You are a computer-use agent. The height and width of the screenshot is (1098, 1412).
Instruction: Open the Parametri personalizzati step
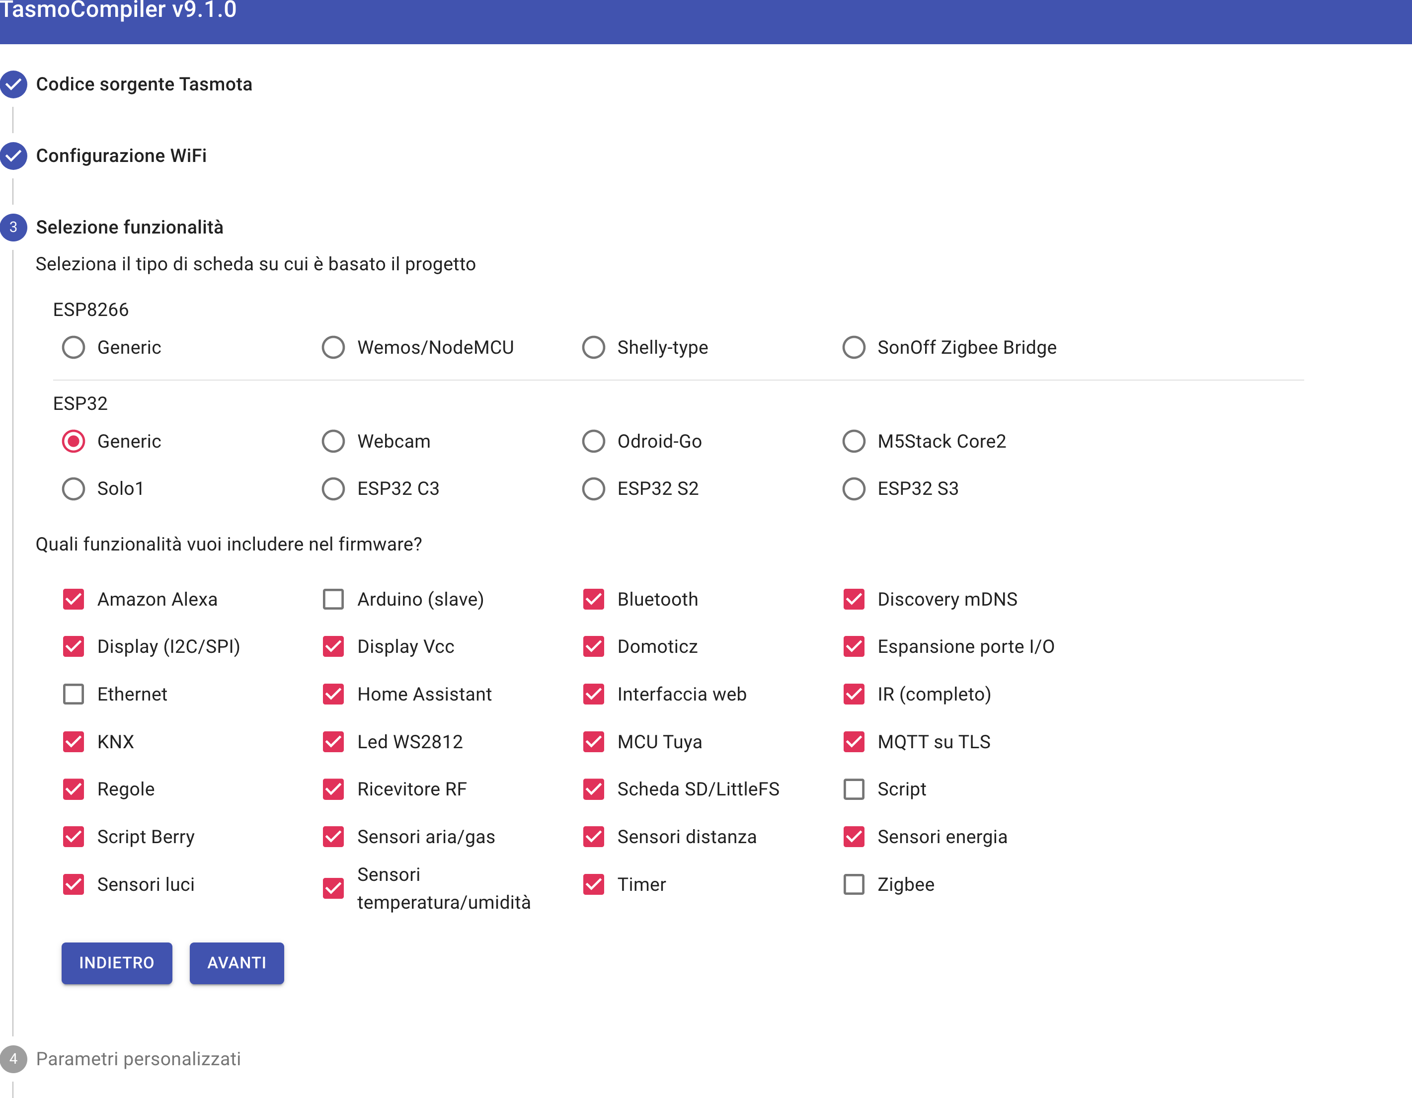point(139,1059)
